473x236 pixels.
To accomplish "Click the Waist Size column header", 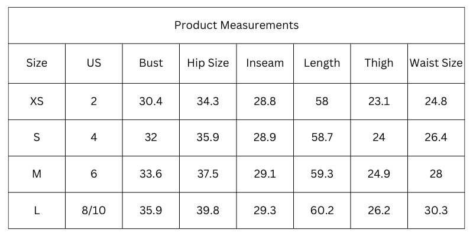I will (x=436, y=63).
